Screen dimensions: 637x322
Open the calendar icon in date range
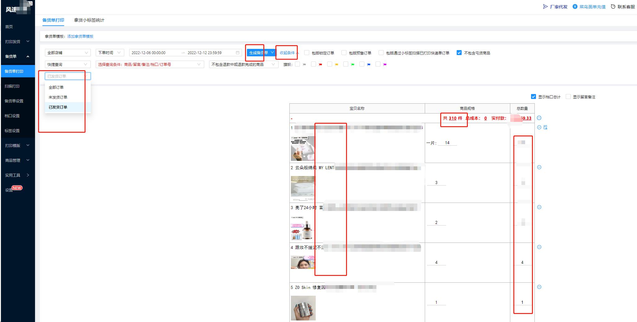tap(238, 53)
